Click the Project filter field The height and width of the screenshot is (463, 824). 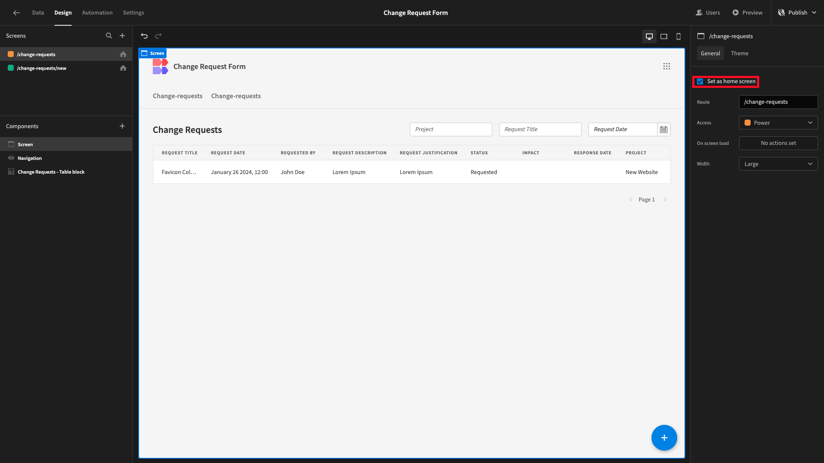coord(451,129)
